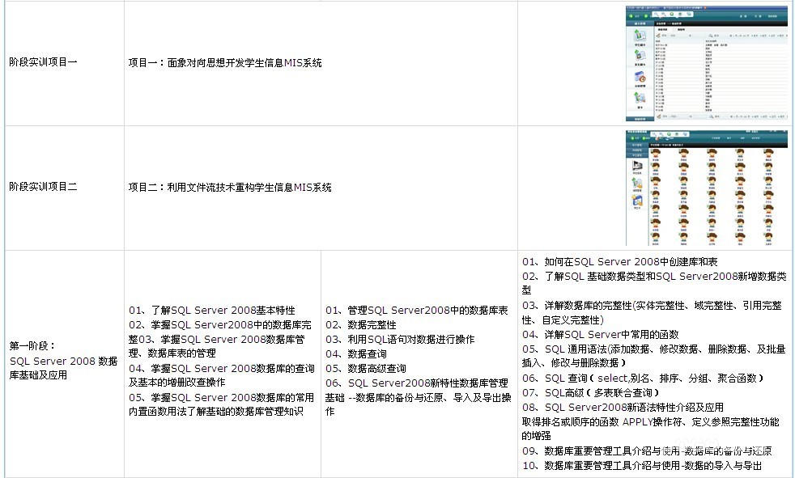
Task: Click the line 01、如何在SQL Server 2008中创建库和表
Action: point(619,262)
